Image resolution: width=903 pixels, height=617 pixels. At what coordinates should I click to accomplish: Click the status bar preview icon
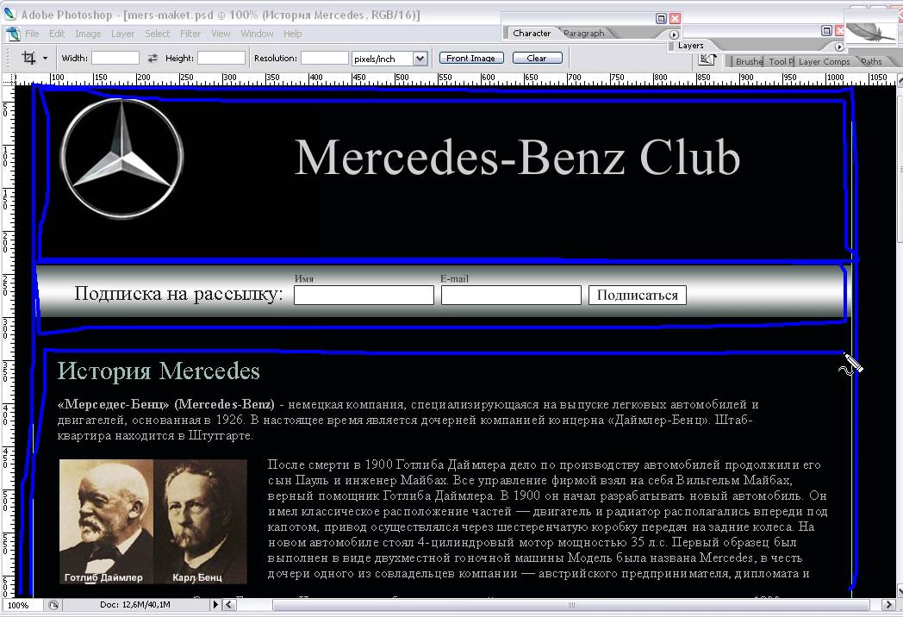(x=53, y=605)
